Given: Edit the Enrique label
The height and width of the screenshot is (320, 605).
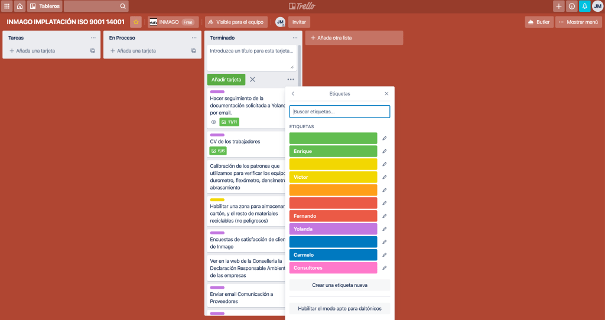Looking at the screenshot, I should pos(384,151).
